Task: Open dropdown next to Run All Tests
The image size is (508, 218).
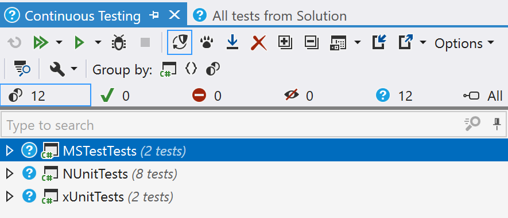Action: pos(59,42)
